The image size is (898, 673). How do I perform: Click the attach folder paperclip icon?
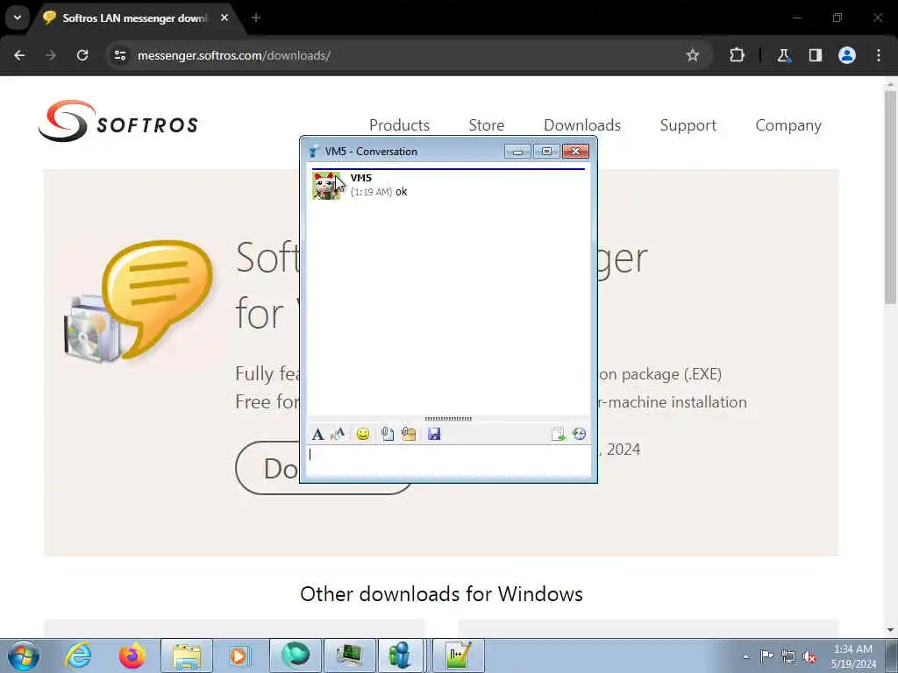tap(409, 435)
